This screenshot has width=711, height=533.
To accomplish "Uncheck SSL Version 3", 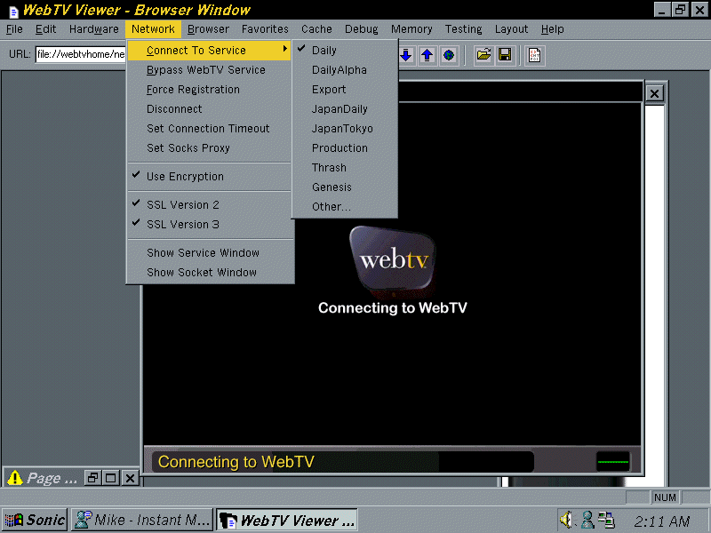I will [x=182, y=225].
